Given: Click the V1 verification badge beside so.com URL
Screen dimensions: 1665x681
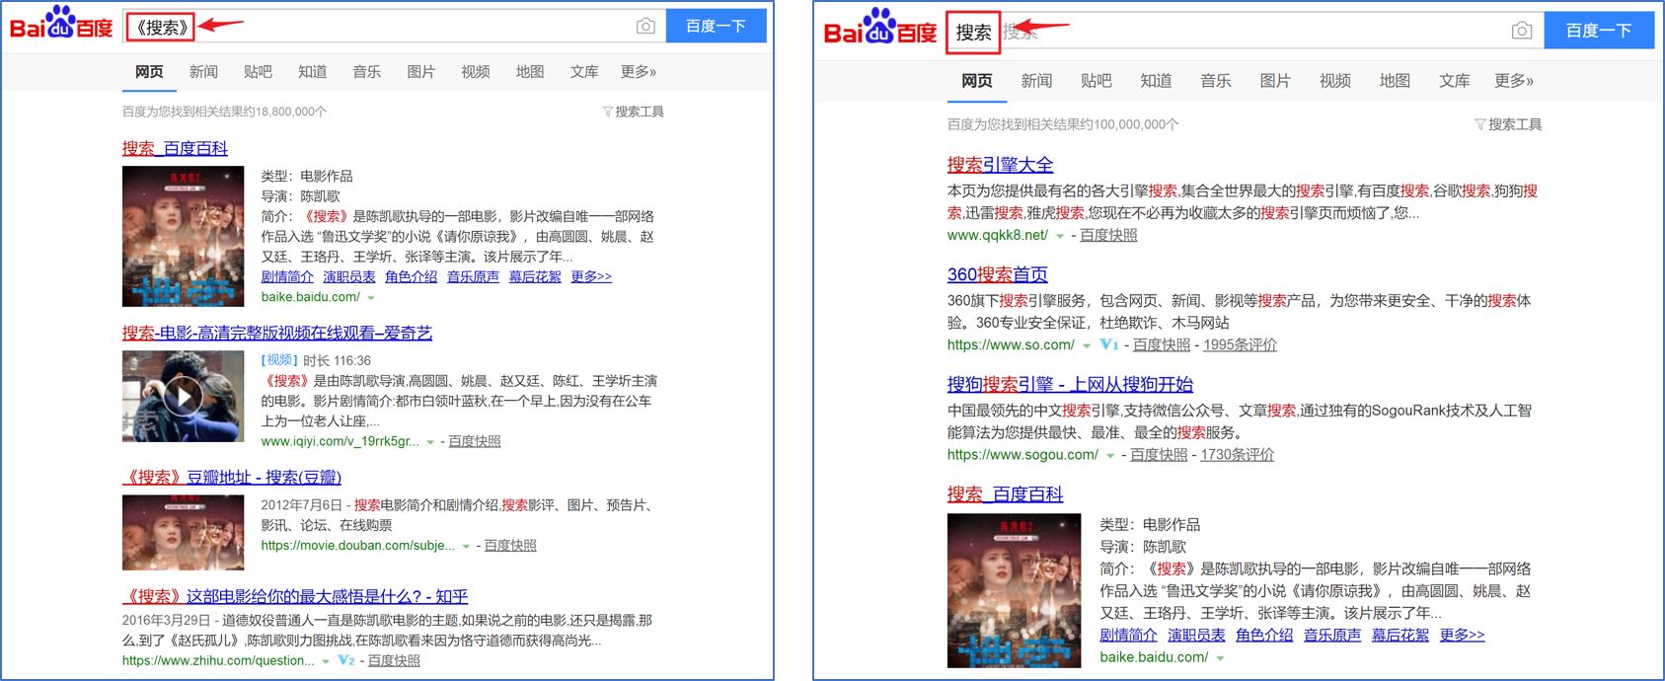Looking at the screenshot, I should tap(1109, 344).
